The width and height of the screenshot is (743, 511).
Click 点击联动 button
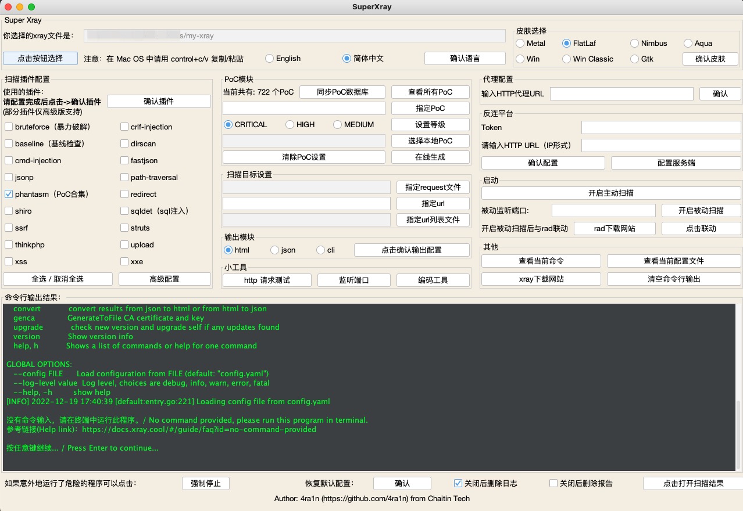701,228
